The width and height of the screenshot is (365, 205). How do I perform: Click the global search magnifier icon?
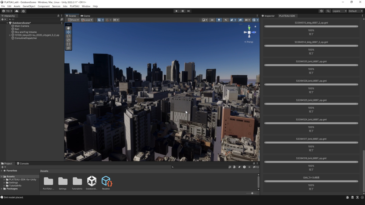click(328, 11)
